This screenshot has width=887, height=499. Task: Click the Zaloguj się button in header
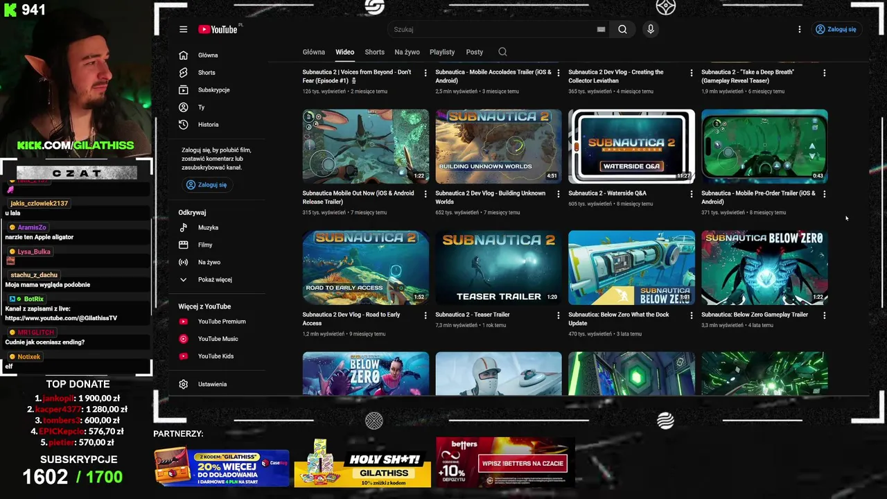[x=836, y=29]
